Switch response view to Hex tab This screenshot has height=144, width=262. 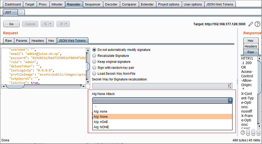click(251, 41)
